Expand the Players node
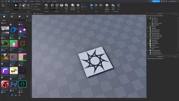This screenshot has height=101, width=179. (148, 27)
